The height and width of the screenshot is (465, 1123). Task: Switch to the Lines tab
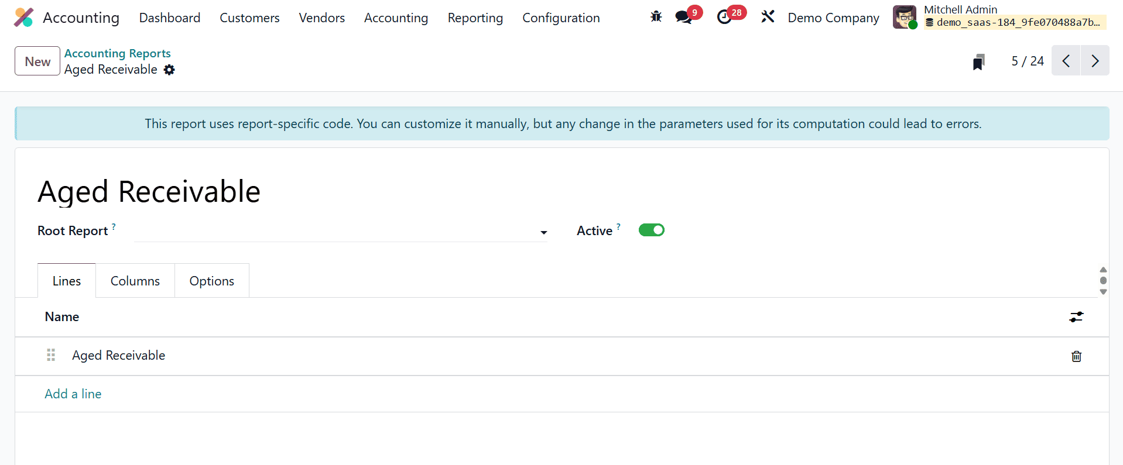point(67,281)
